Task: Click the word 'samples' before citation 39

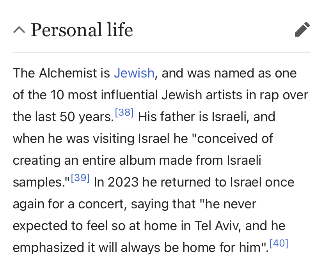Action: coord(39,182)
